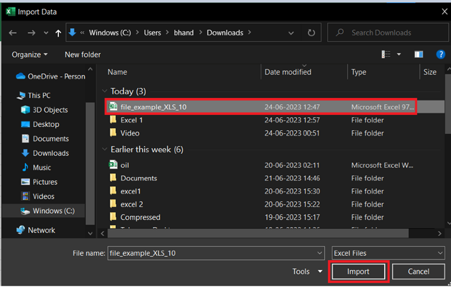Collapse the Today (3) group
Image resolution: width=451 pixels, height=287 pixels.
pyautogui.click(x=105, y=91)
